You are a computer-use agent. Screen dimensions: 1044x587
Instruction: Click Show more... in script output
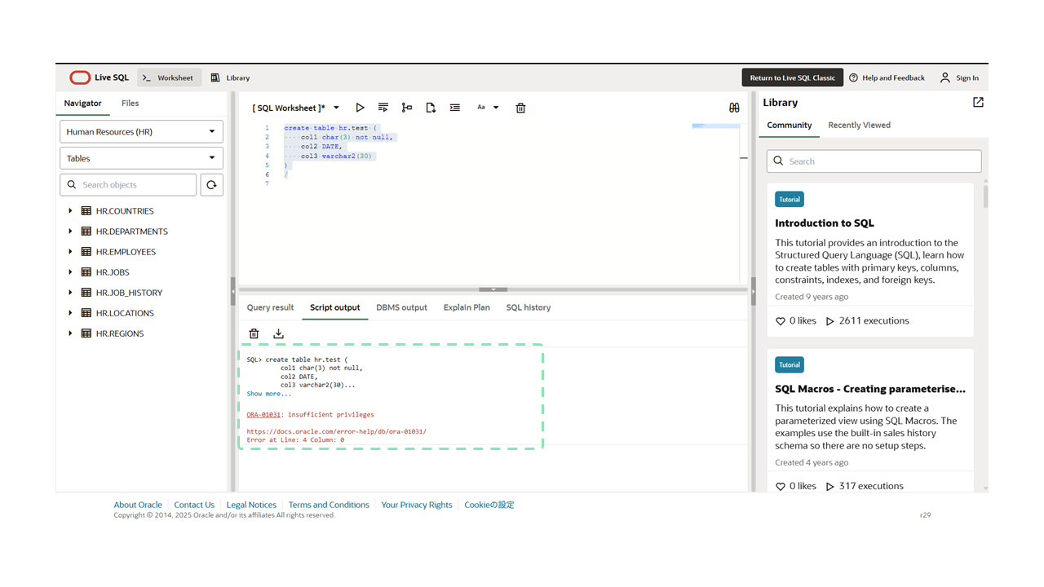(269, 394)
